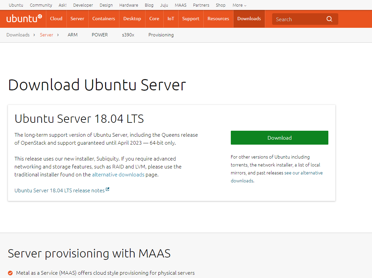The image size is (372, 278).
Task: Open Partners in the top bar
Action: tap(201, 5)
